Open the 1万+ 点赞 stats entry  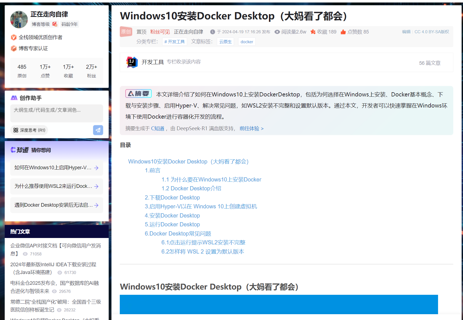(x=45, y=71)
